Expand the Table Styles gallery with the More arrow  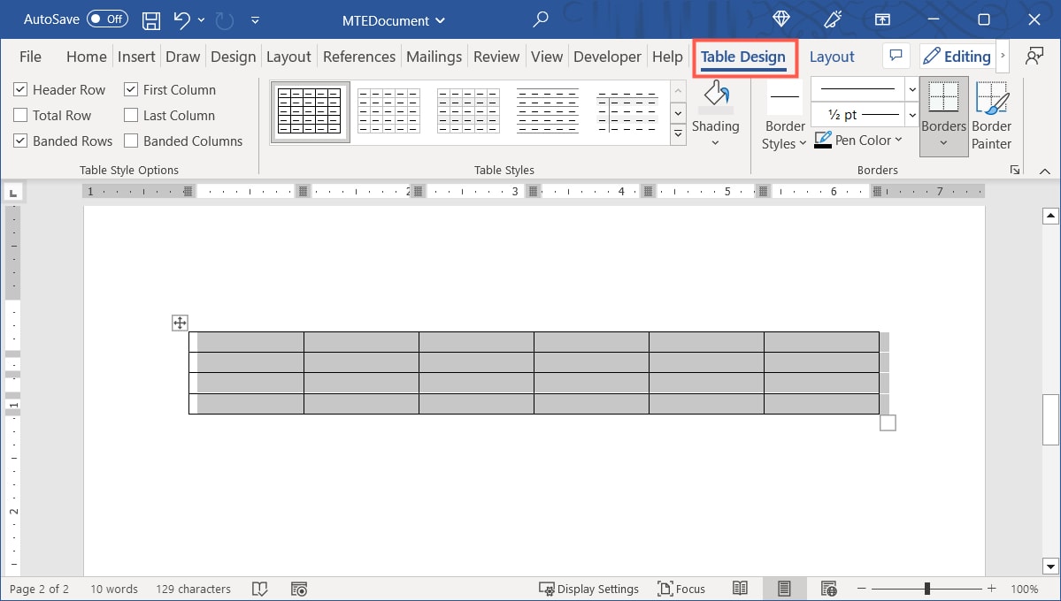coord(678,135)
